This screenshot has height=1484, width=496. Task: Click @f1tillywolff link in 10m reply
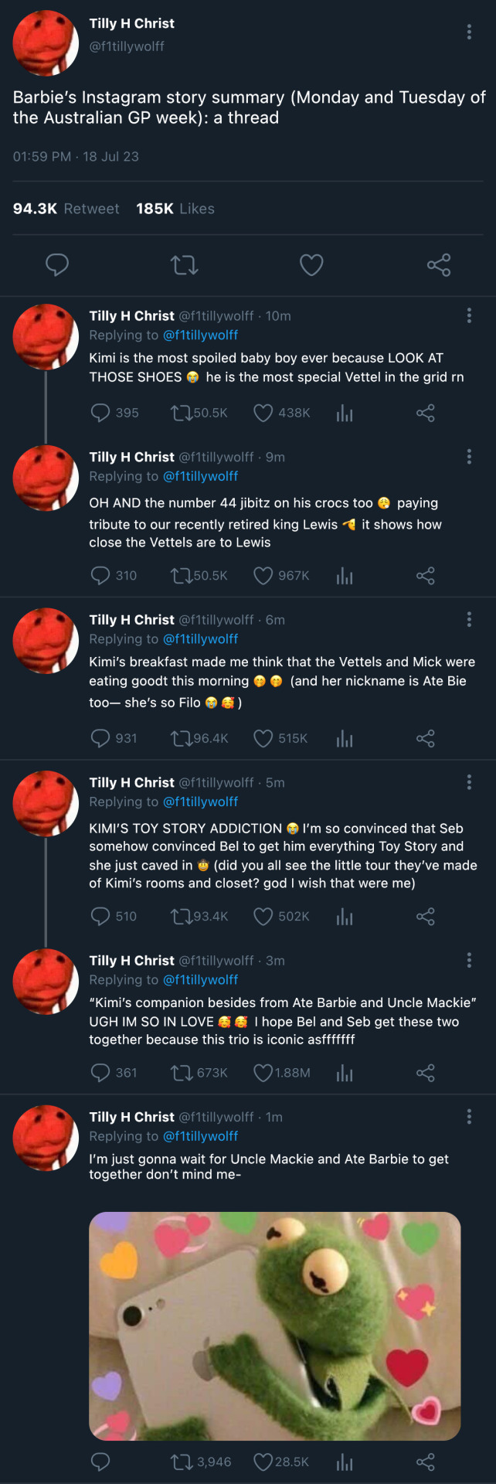(x=200, y=335)
